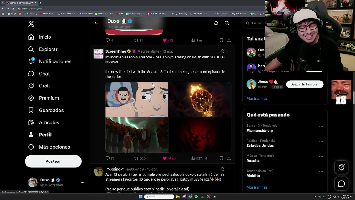Open ScreenTime's profile avatar
Viewport: 355px width, 200px height.
click(x=98, y=54)
